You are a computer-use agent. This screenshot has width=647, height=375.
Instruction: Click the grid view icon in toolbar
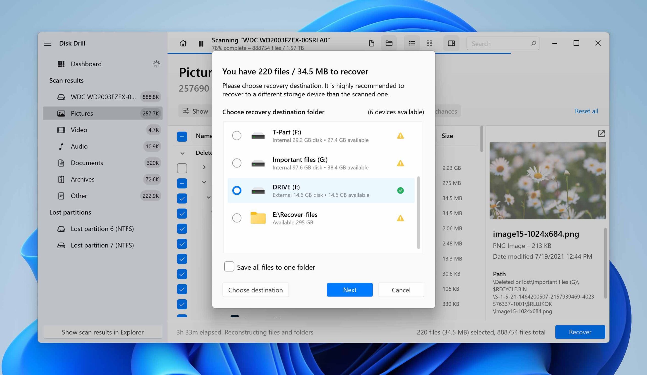click(429, 43)
